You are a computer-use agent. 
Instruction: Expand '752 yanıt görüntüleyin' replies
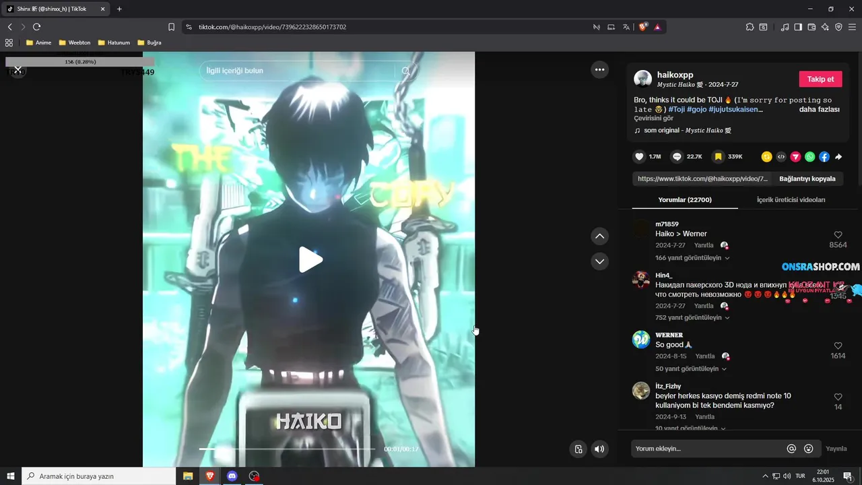(x=692, y=317)
